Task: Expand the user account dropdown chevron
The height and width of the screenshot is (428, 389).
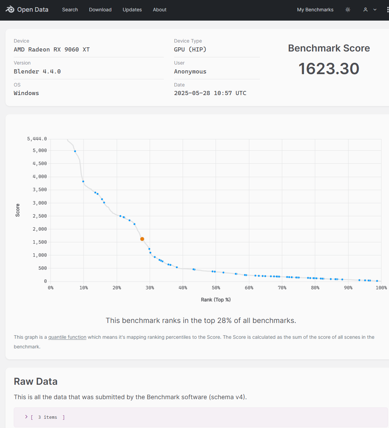Action: pos(375,10)
